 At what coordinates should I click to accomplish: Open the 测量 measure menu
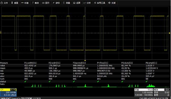pyautogui.click(x=67, y=3)
